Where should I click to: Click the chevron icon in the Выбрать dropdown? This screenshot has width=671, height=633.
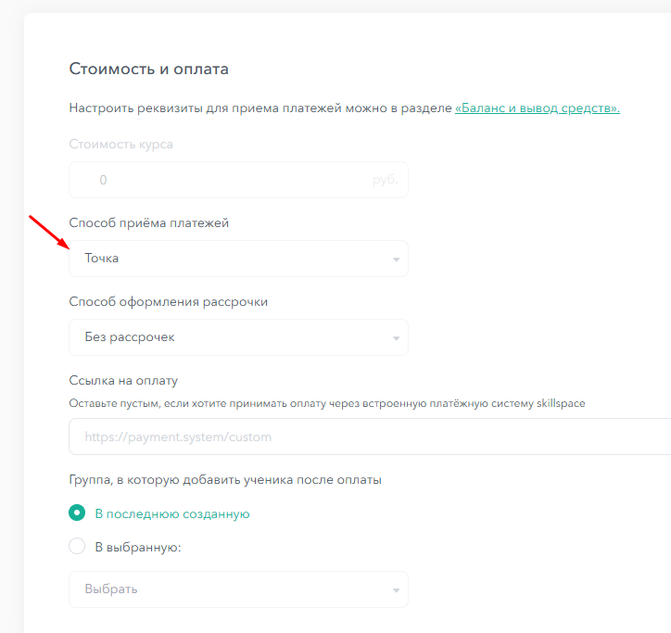pyautogui.click(x=396, y=590)
